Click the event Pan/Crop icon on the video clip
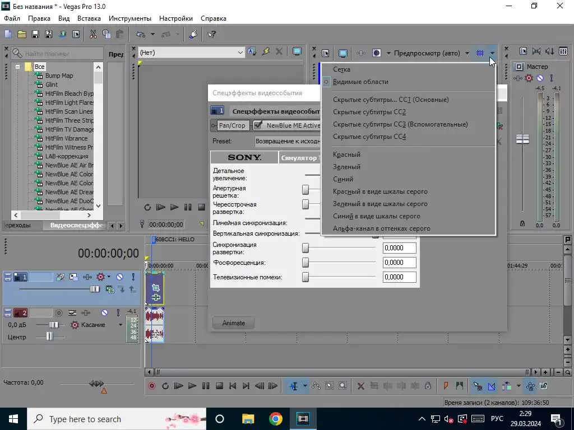Viewport: 574px width, 430px height. pos(156,288)
